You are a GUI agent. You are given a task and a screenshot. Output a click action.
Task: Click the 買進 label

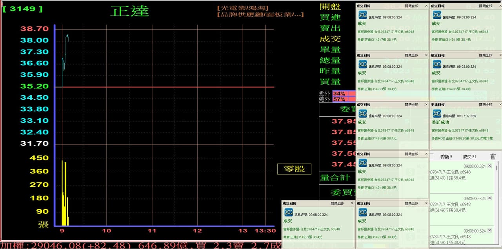[x=330, y=17]
